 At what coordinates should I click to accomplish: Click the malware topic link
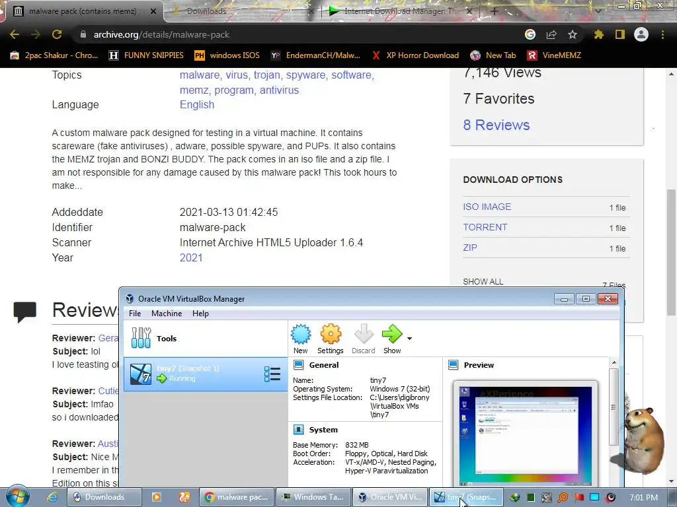[200, 75]
